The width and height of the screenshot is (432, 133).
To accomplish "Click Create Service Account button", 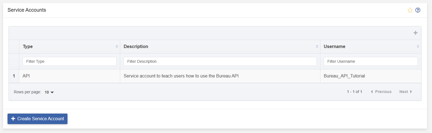I will coord(37,119).
